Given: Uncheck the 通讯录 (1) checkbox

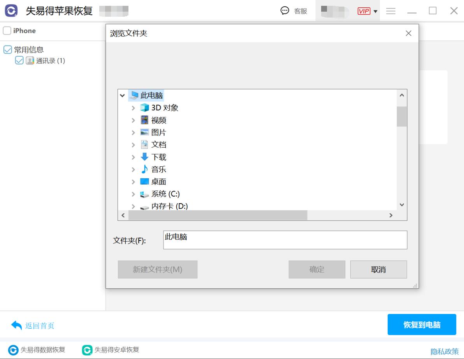Looking at the screenshot, I should (x=19, y=61).
